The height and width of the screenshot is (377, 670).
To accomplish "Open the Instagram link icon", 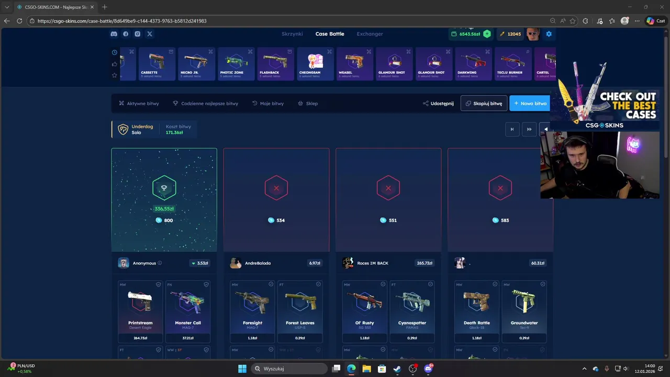I will (138, 34).
